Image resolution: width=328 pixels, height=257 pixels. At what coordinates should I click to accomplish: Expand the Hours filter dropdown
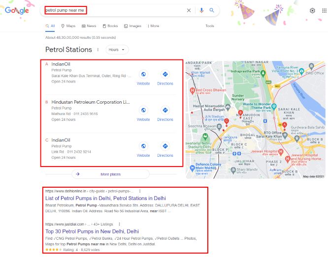tap(117, 50)
